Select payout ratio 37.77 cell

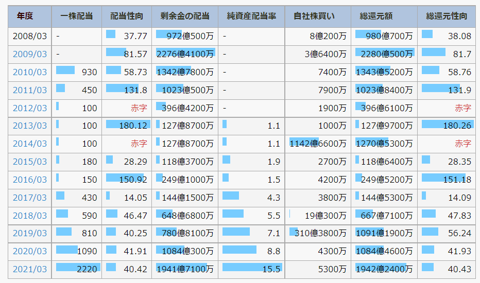[126, 37]
